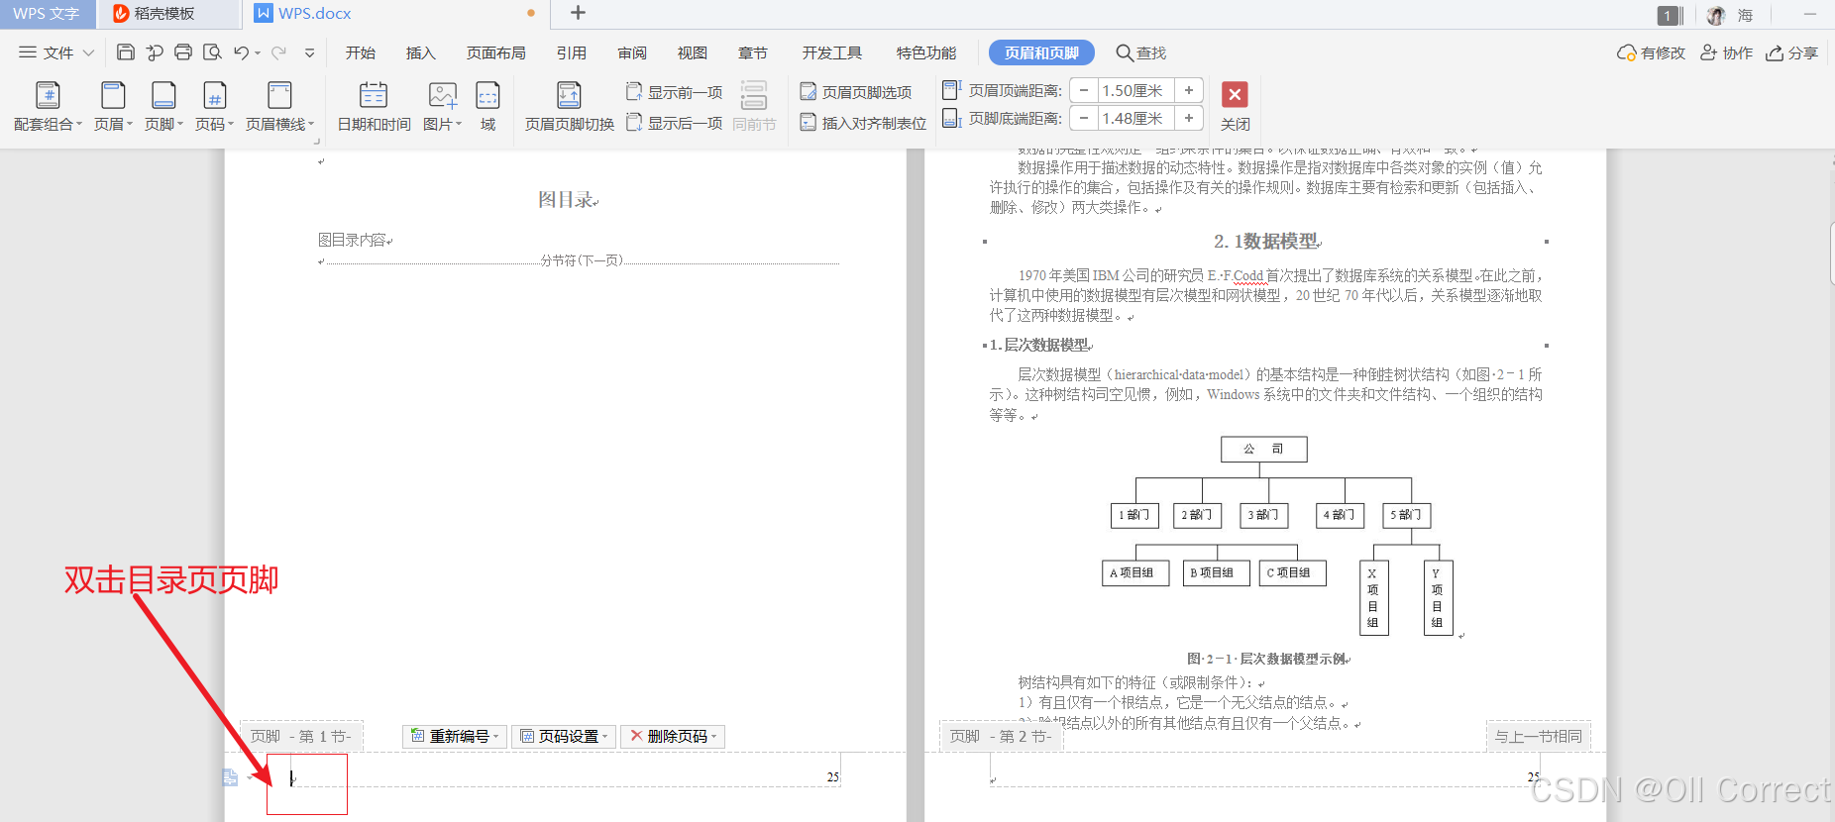The image size is (1835, 822).
Task: Insert a 域 field
Action: 487,107
